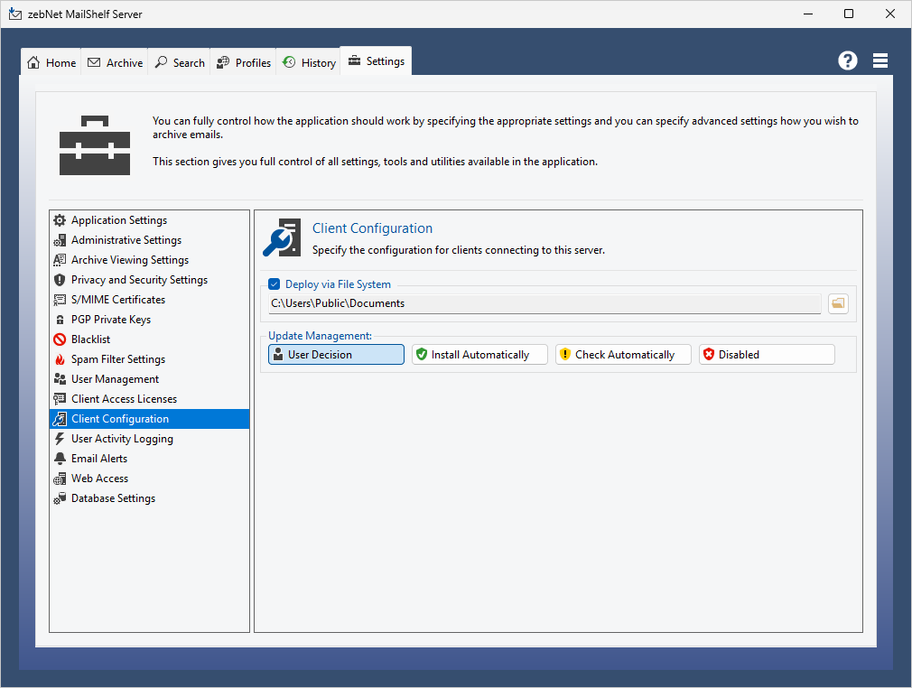This screenshot has width=912, height=688.
Task: Click the Privacy and Security shield icon
Action: coord(60,280)
